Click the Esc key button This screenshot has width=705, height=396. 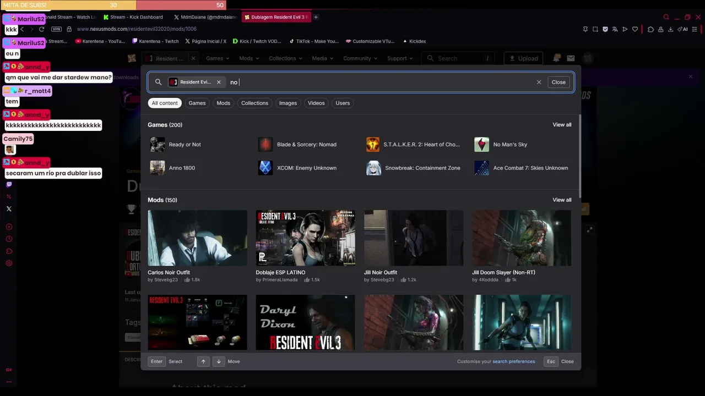coord(551,361)
